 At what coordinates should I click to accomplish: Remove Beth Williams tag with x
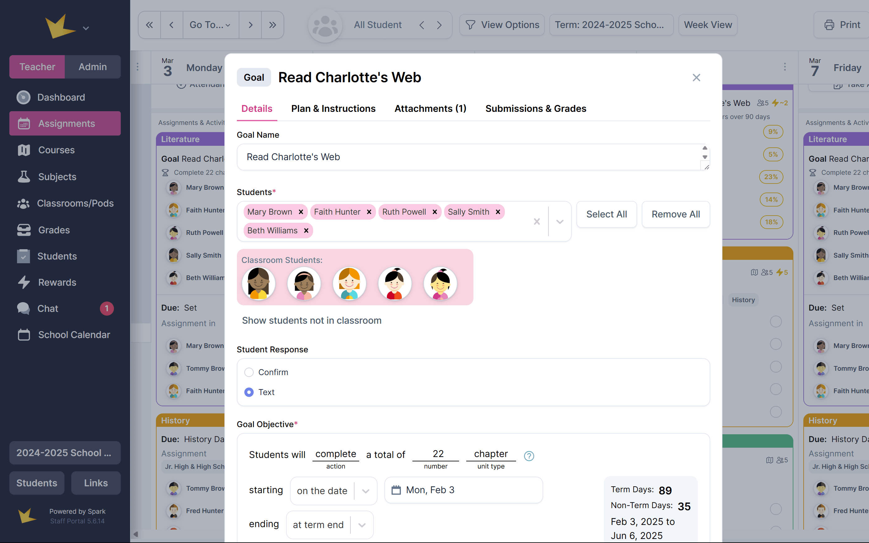point(306,231)
